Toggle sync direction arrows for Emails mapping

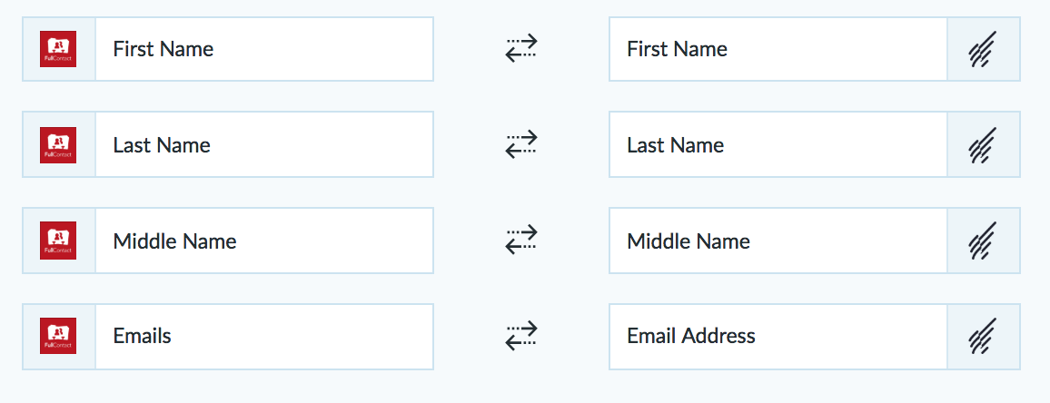coord(521,336)
